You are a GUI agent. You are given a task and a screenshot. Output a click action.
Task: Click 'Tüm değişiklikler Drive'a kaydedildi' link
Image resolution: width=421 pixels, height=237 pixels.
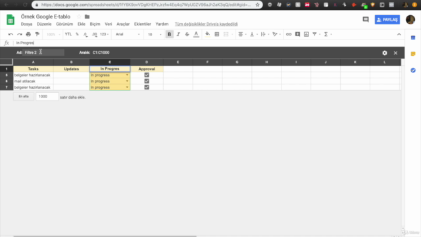[x=206, y=24]
